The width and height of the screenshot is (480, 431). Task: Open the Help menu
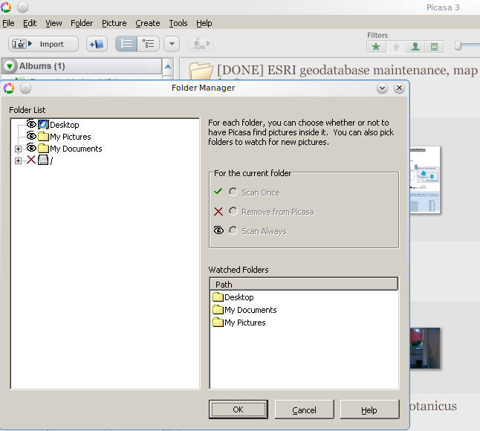(204, 23)
